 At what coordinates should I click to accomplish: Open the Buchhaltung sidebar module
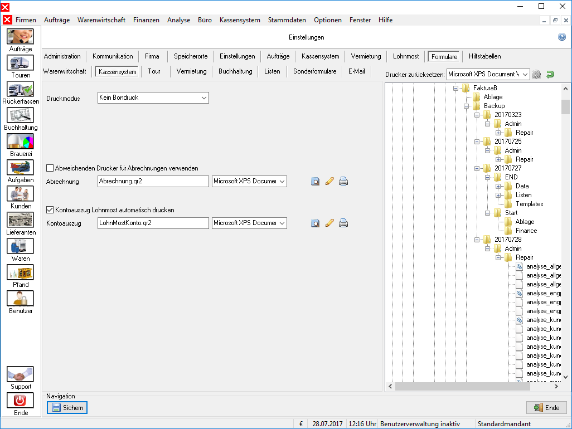pos(21,115)
